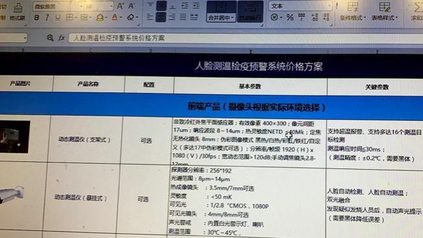The image size is (423, 238).
Task: Open the currency format dropdown arrow
Action: click(x=281, y=18)
